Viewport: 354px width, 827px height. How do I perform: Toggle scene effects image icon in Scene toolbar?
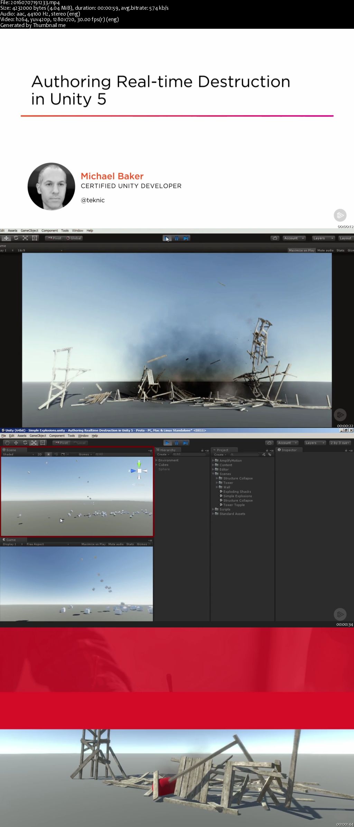(x=63, y=454)
